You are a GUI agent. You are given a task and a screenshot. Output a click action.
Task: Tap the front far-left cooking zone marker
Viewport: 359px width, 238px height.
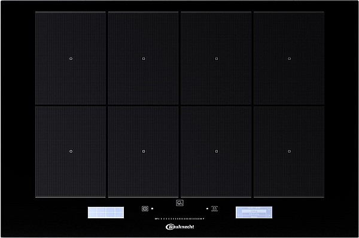71,151
